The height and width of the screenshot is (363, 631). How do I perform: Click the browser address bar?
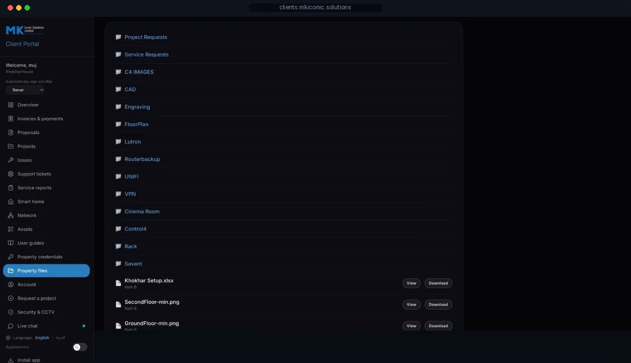pos(315,8)
